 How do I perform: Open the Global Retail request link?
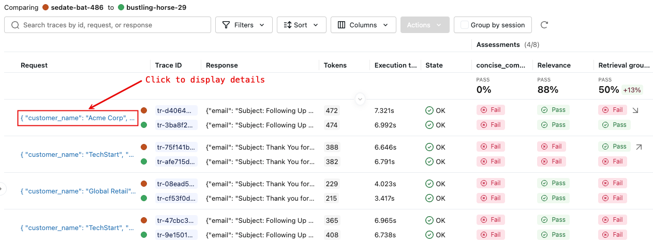[x=78, y=191]
